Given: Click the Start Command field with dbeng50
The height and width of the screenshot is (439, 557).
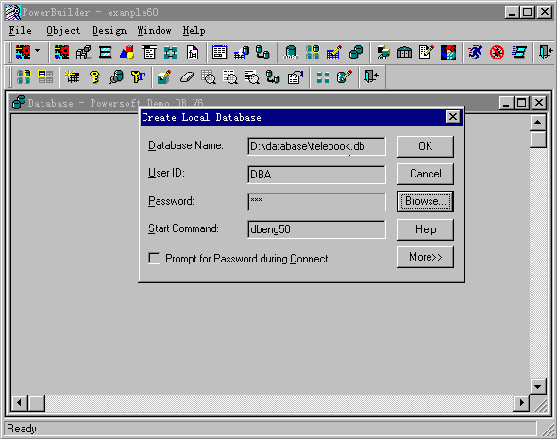Looking at the screenshot, I should click(316, 229).
